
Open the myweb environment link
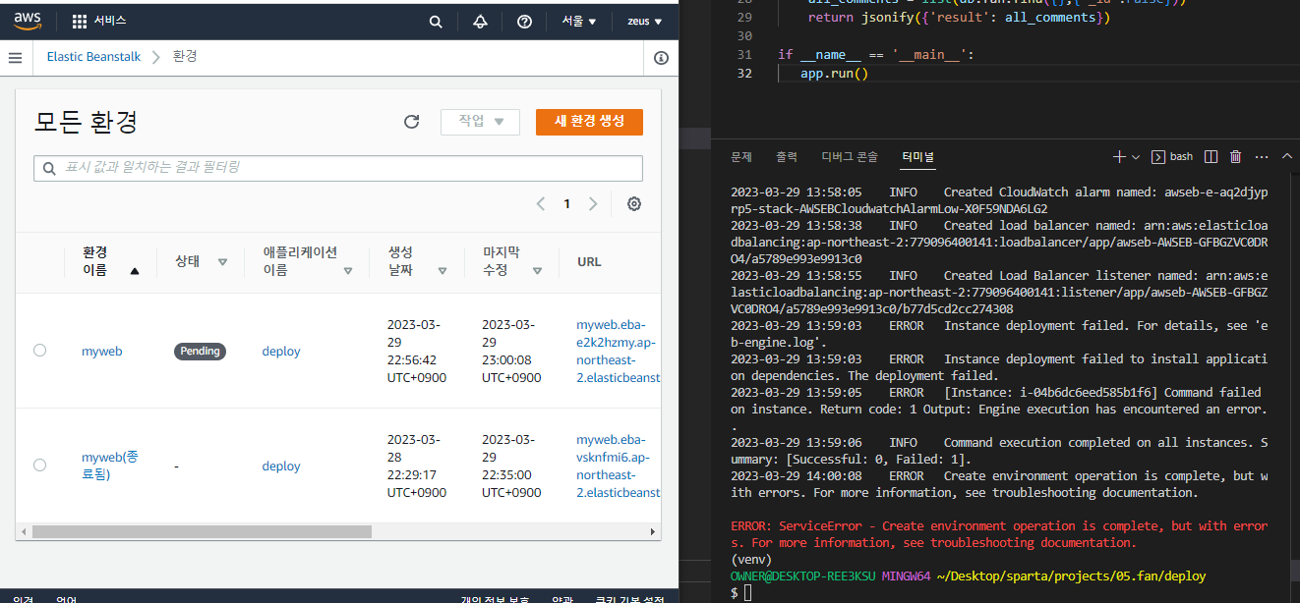click(x=102, y=352)
